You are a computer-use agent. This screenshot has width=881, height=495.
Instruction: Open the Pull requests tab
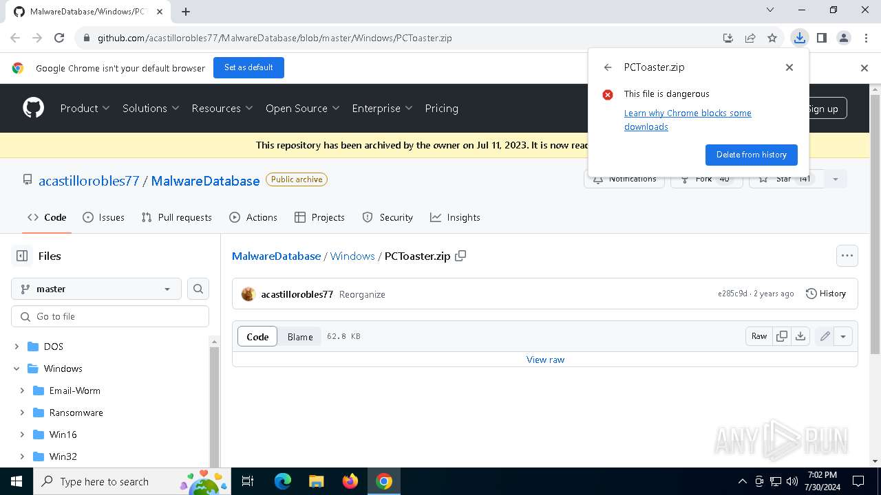coord(176,217)
